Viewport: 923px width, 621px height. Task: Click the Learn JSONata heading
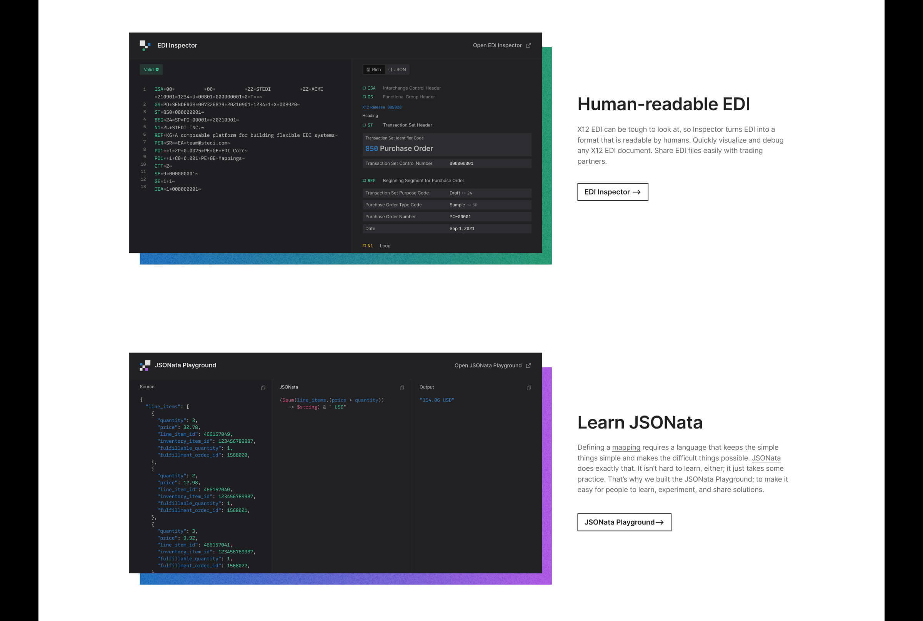(640, 423)
